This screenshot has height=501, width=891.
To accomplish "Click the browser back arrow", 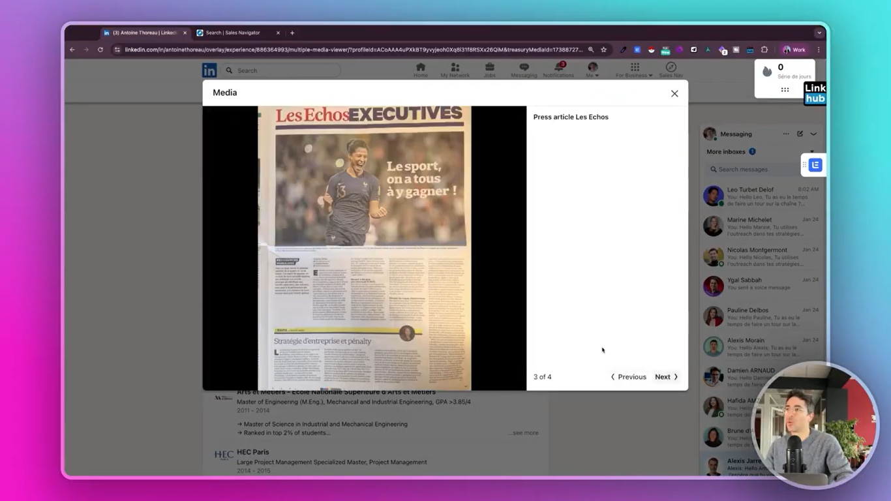I will click(x=72, y=50).
